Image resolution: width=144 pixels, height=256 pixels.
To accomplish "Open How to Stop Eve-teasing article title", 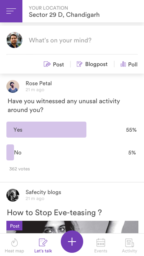I will [54, 212].
